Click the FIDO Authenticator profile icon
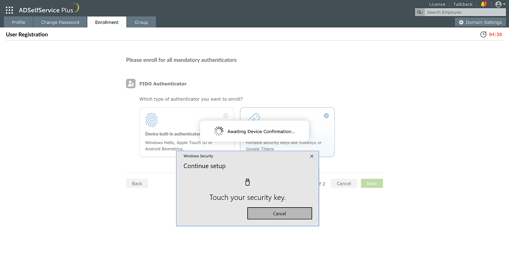509x263 pixels. (131, 83)
